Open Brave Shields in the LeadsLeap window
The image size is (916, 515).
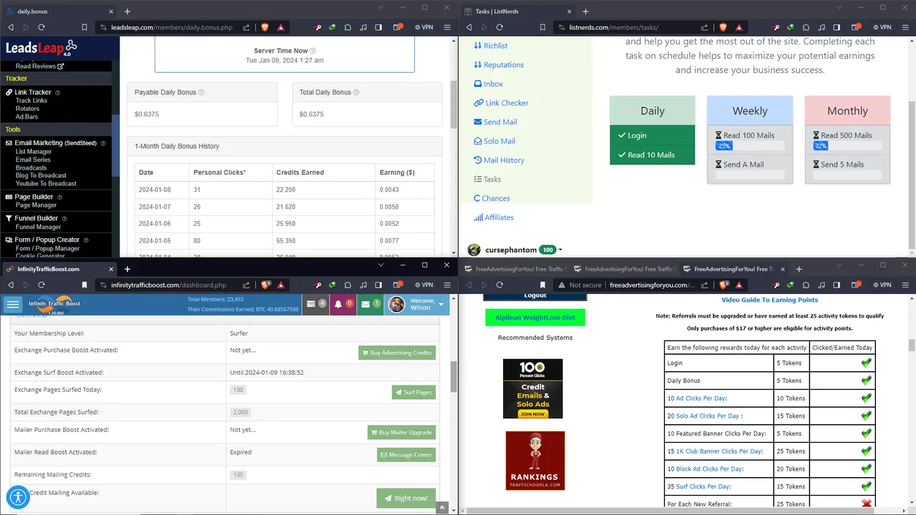265,27
